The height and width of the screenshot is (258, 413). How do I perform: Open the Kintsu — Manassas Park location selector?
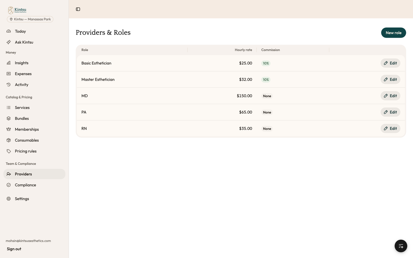(x=30, y=19)
